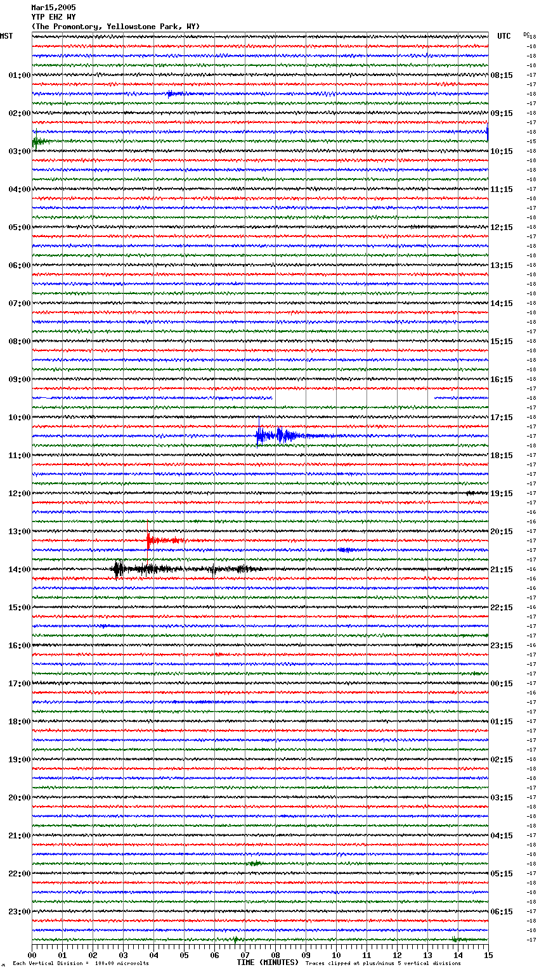The image size is (539, 972).
Task: Select the 22:00 MST row label
Action: click(20, 874)
